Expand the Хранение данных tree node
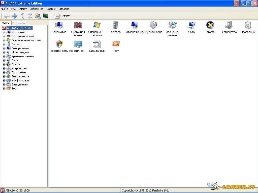 point(4,57)
